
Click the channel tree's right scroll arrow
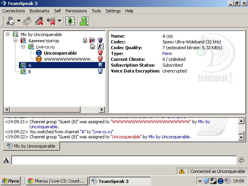click(x=102, y=109)
